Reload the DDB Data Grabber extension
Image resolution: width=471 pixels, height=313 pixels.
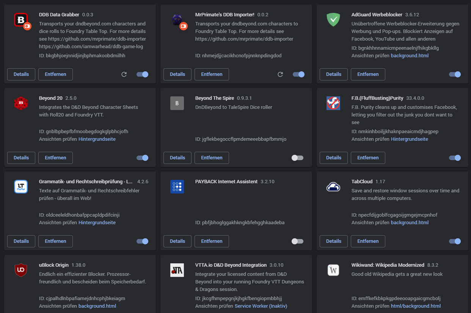(124, 74)
